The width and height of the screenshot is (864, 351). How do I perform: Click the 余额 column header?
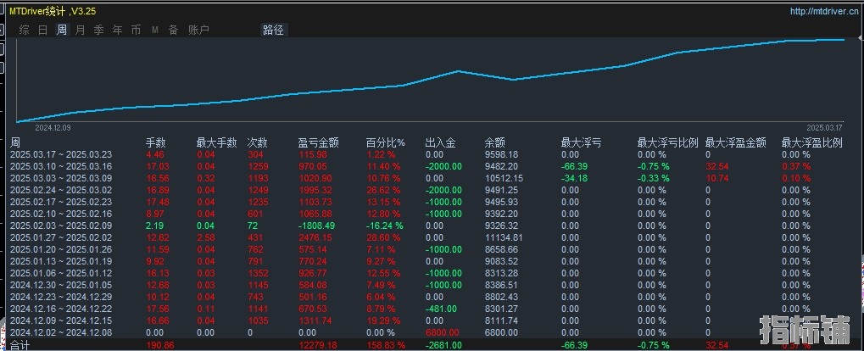[x=495, y=142]
